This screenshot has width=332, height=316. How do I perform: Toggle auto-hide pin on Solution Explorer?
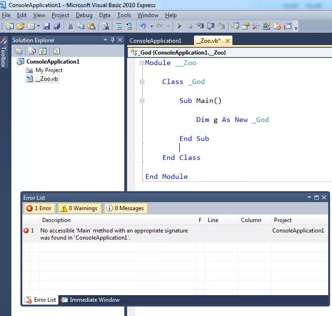point(113,40)
